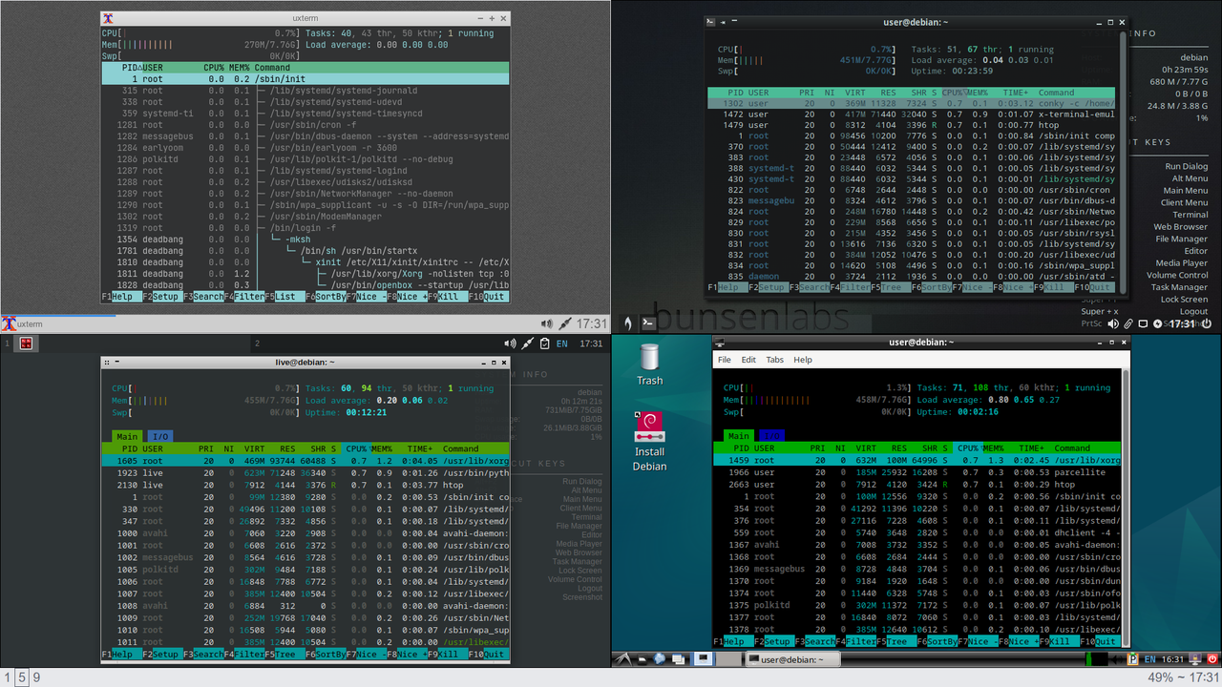This screenshot has width=1222, height=687.
Task: Select the /usr/sbin/ModemManager row in uxterm
Action: (x=305, y=217)
